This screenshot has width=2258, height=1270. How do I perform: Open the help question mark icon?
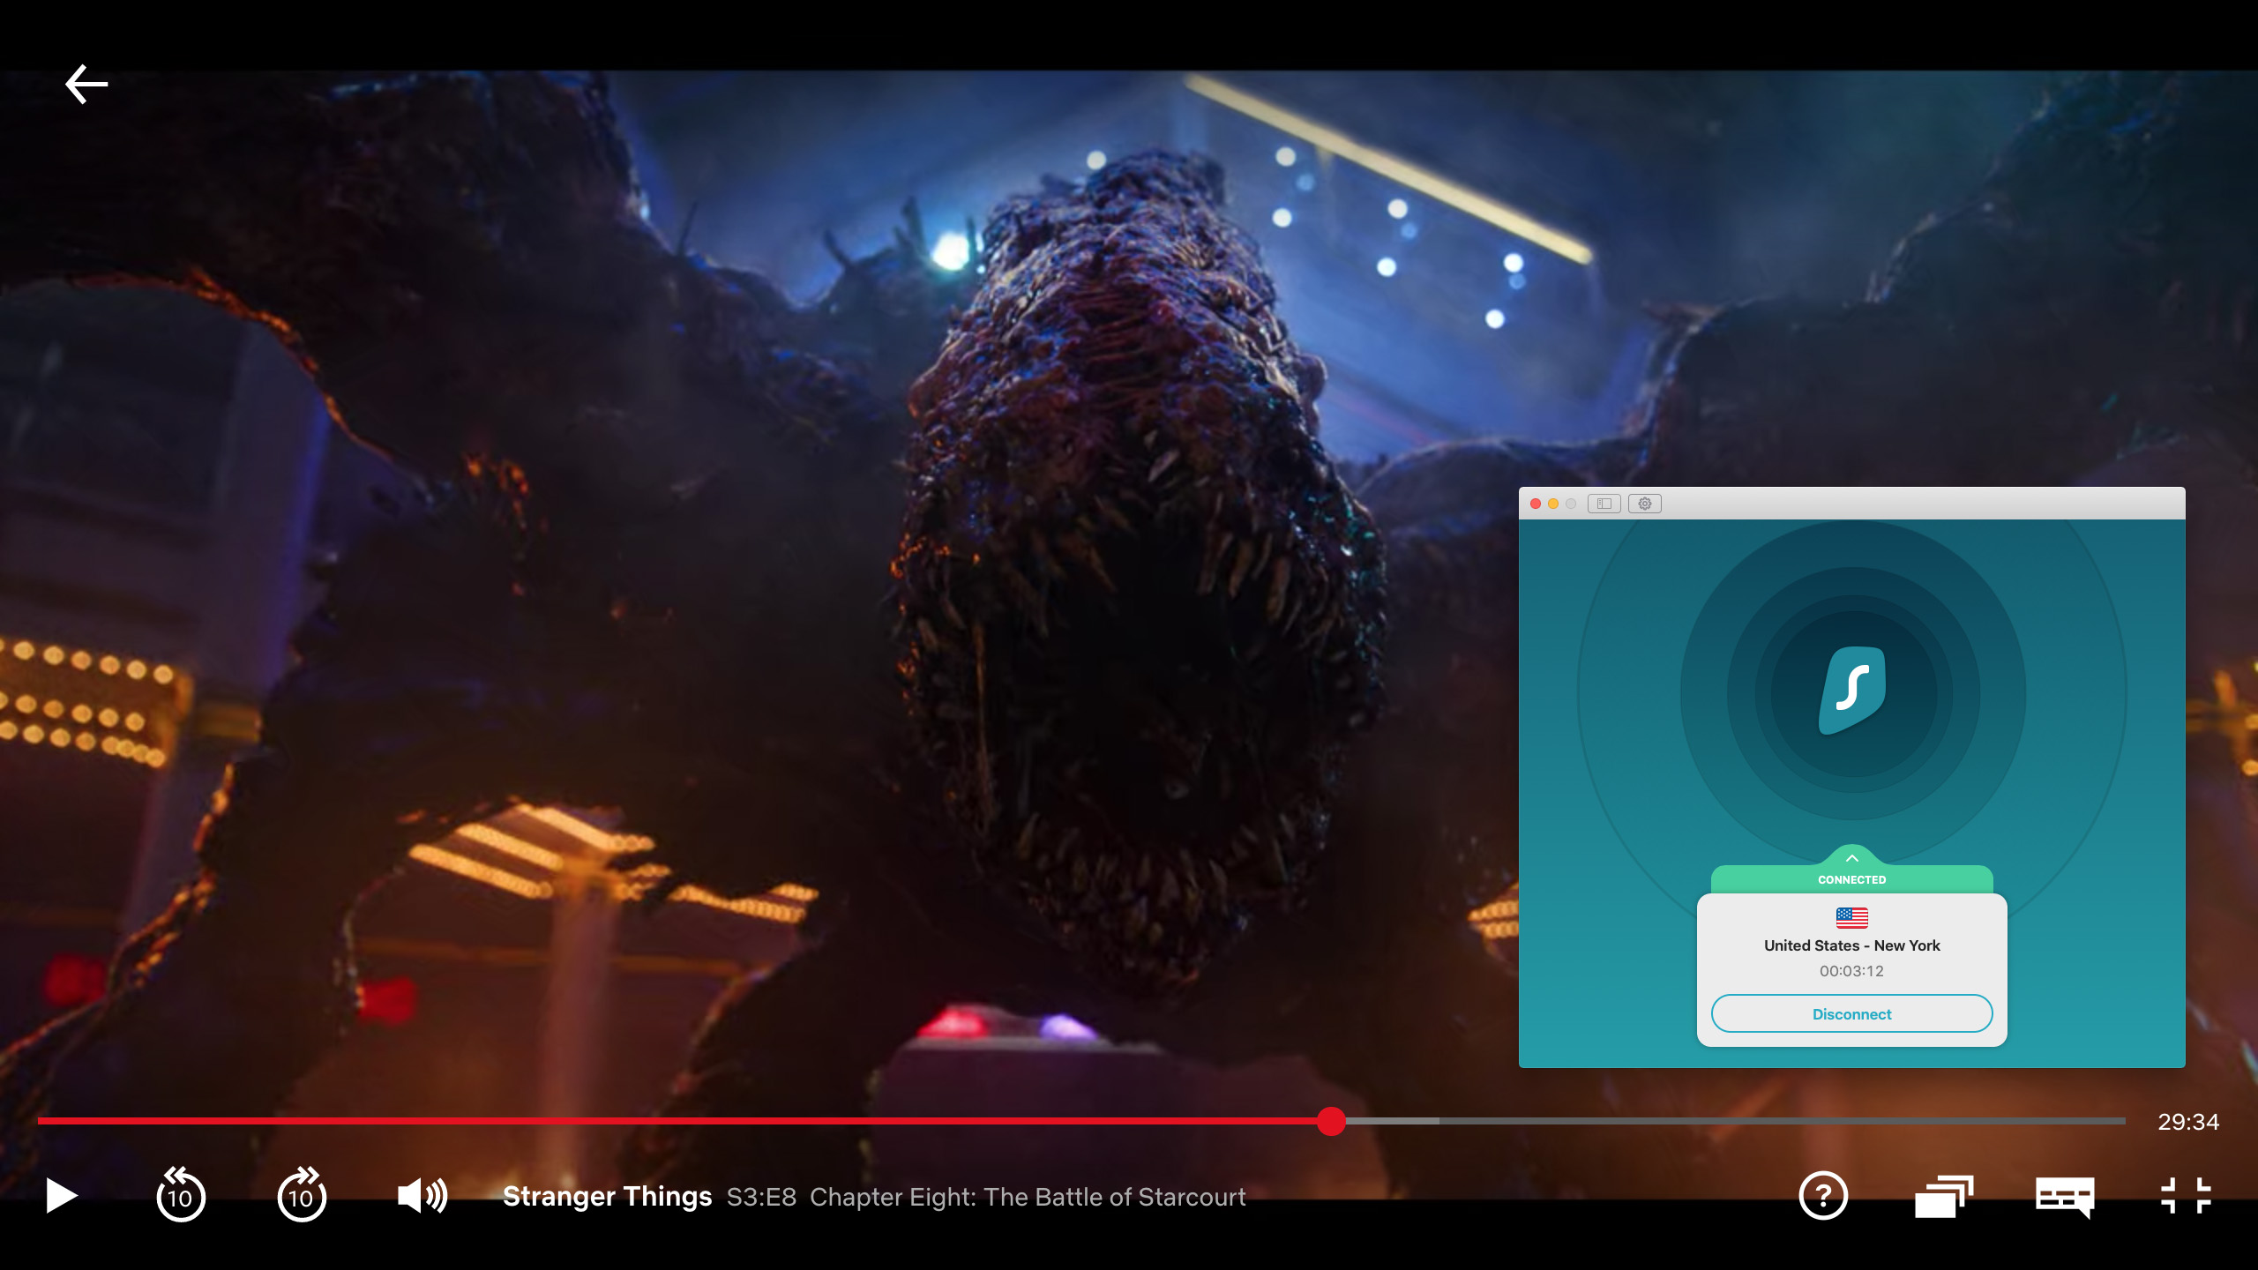(1823, 1196)
